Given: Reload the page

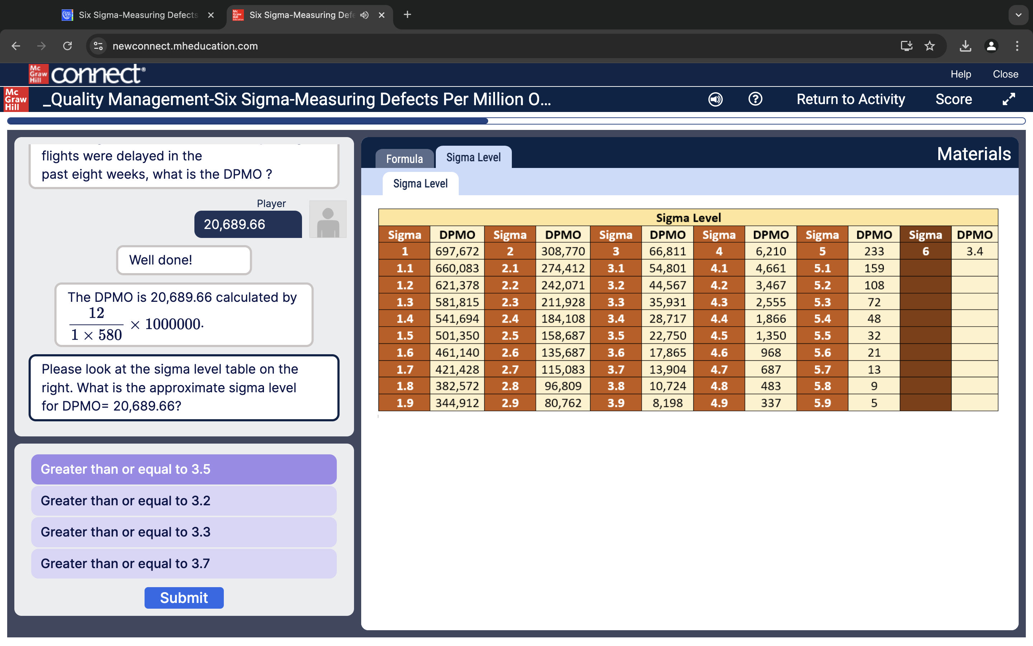Looking at the screenshot, I should pos(67,46).
